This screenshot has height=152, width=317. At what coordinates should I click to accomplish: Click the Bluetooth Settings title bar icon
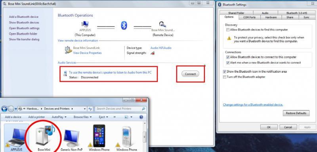coord(220,4)
